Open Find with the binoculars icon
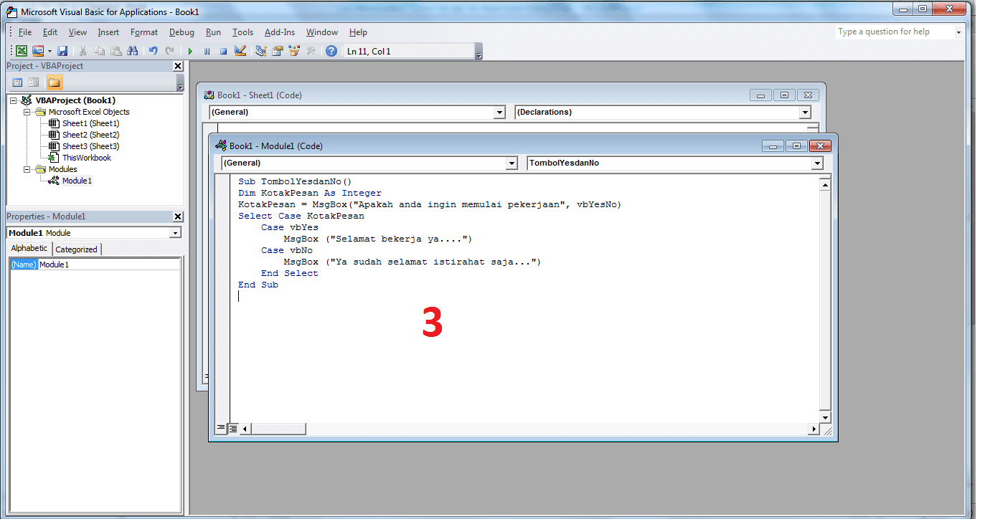This screenshot has height=519, width=985. coord(132,51)
